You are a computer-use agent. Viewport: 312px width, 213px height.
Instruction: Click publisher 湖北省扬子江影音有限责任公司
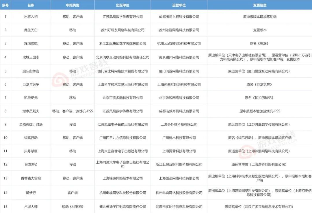pyautogui.click(x=122, y=207)
